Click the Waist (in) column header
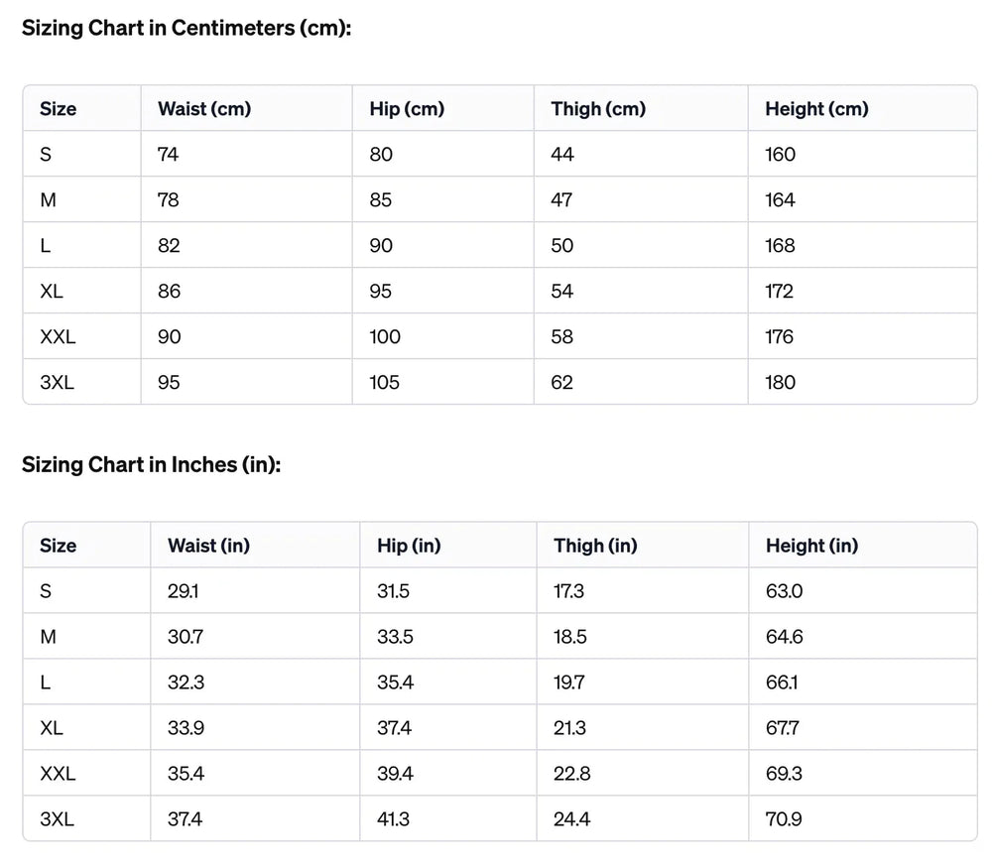 (x=208, y=546)
